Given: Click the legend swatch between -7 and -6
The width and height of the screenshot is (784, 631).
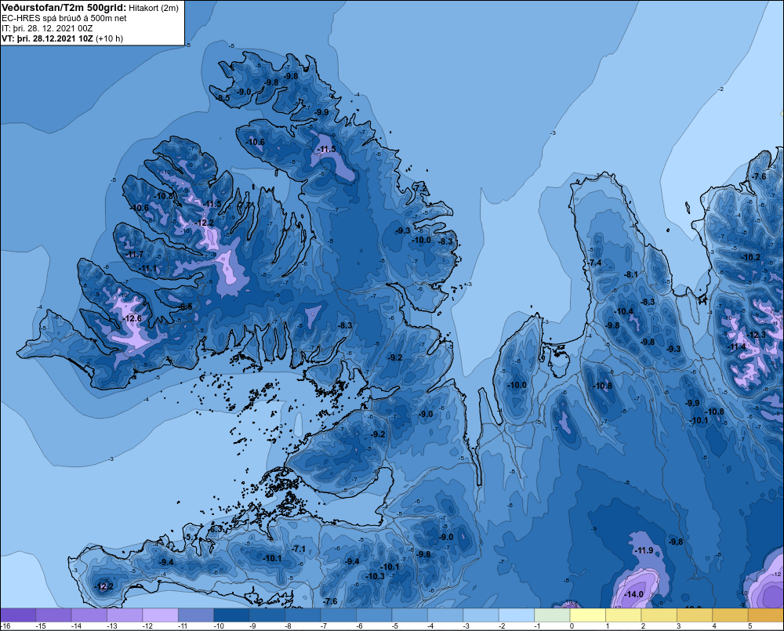Looking at the screenshot, I should [339, 615].
